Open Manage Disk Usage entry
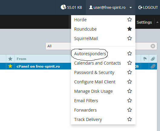This screenshot has height=131, width=160. [93, 91]
